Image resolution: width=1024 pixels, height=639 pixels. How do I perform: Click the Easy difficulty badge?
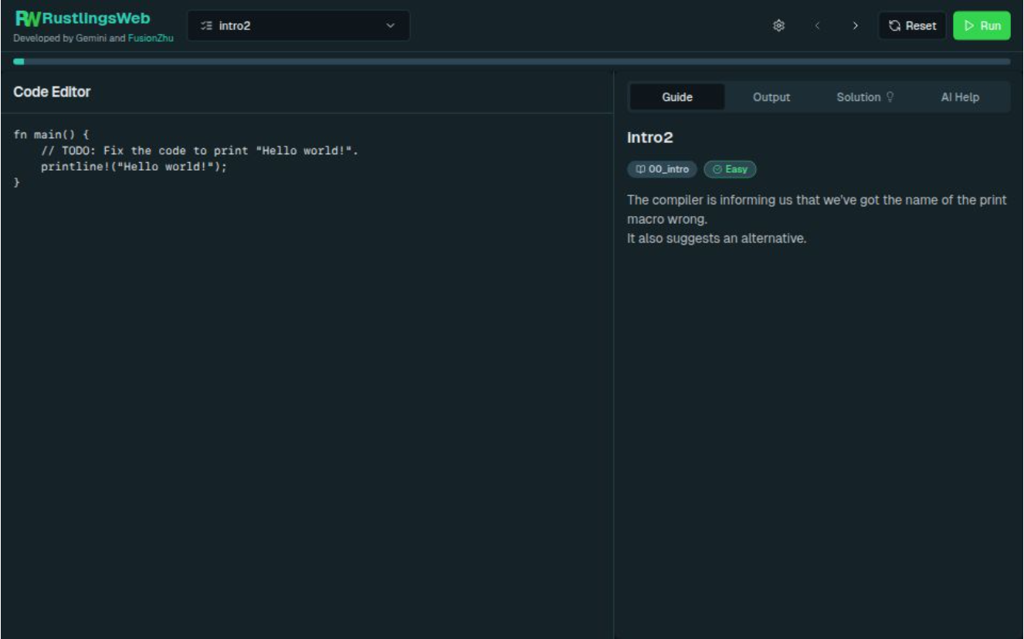tap(730, 169)
